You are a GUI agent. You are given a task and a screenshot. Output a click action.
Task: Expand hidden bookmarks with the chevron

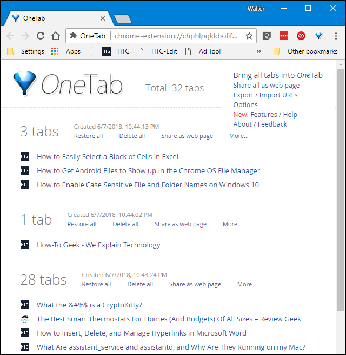point(259,51)
